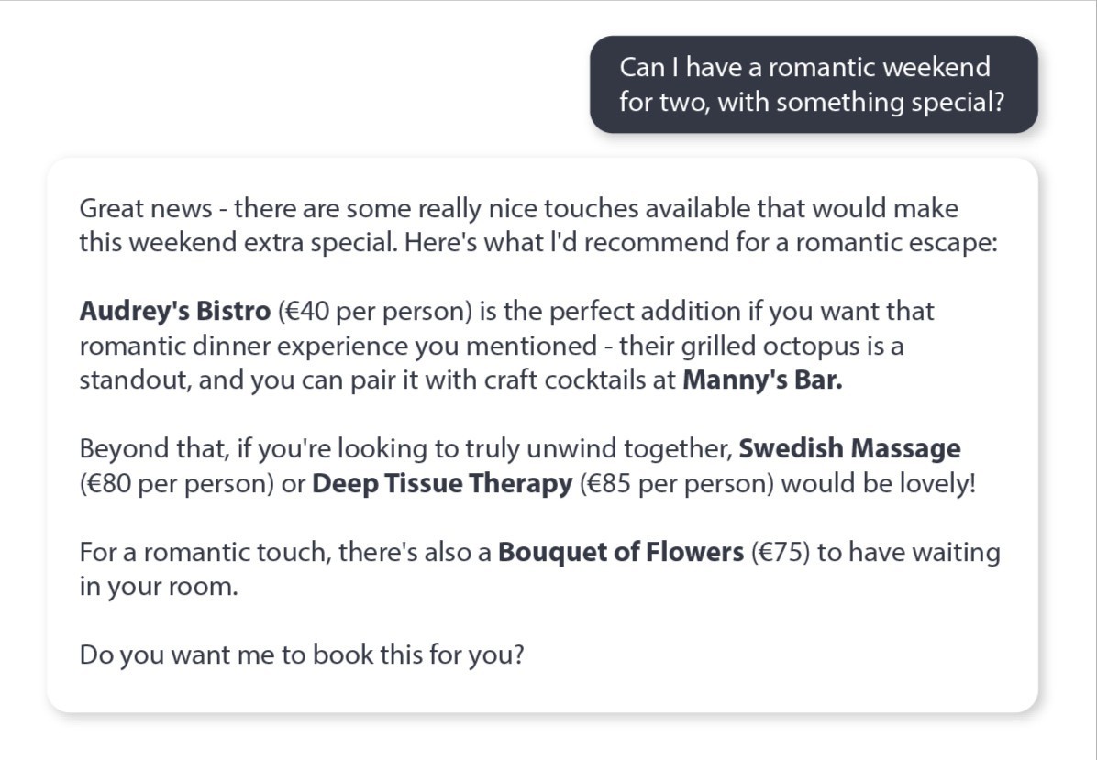Screen dimensions: 1097x760
Task: Select the bold Swedish Massage text
Action: (x=849, y=448)
